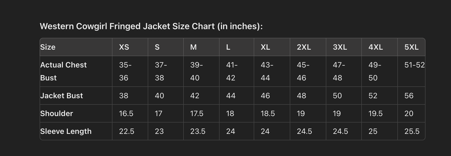The width and height of the screenshot is (451, 156).
Task: Click the 4XL column header
Action: click(x=375, y=47)
